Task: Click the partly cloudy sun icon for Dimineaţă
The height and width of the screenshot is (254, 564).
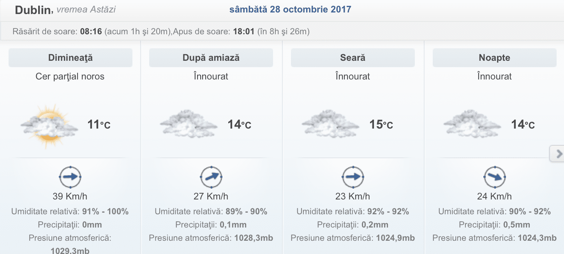Action: (49, 125)
